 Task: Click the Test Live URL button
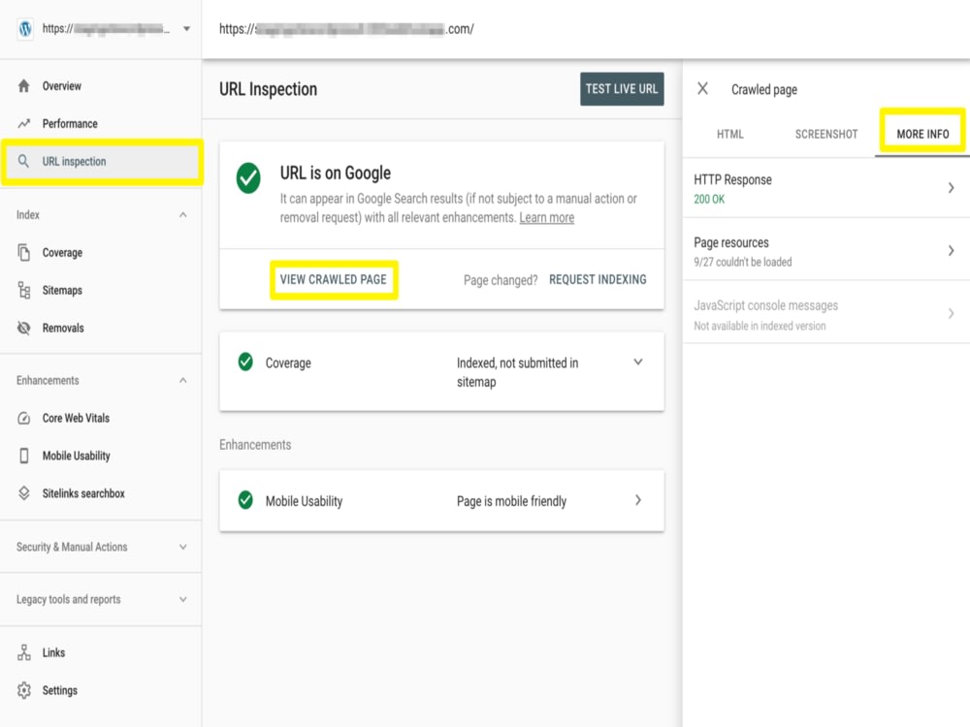pos(622,89)
